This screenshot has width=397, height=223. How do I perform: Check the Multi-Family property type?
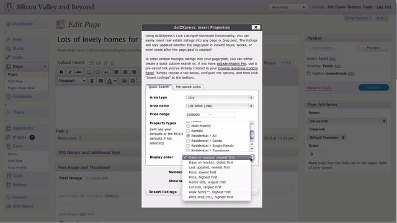tap(188, 126)
